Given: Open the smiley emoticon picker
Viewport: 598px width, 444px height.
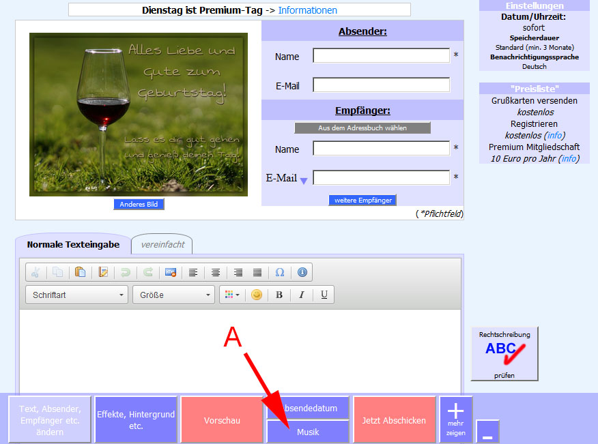Looking at the screenshot, I should point(257,295).
